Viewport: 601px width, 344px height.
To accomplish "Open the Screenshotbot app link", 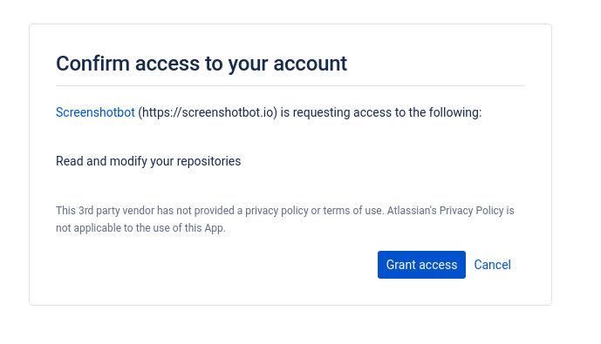I will coord(95,112).
